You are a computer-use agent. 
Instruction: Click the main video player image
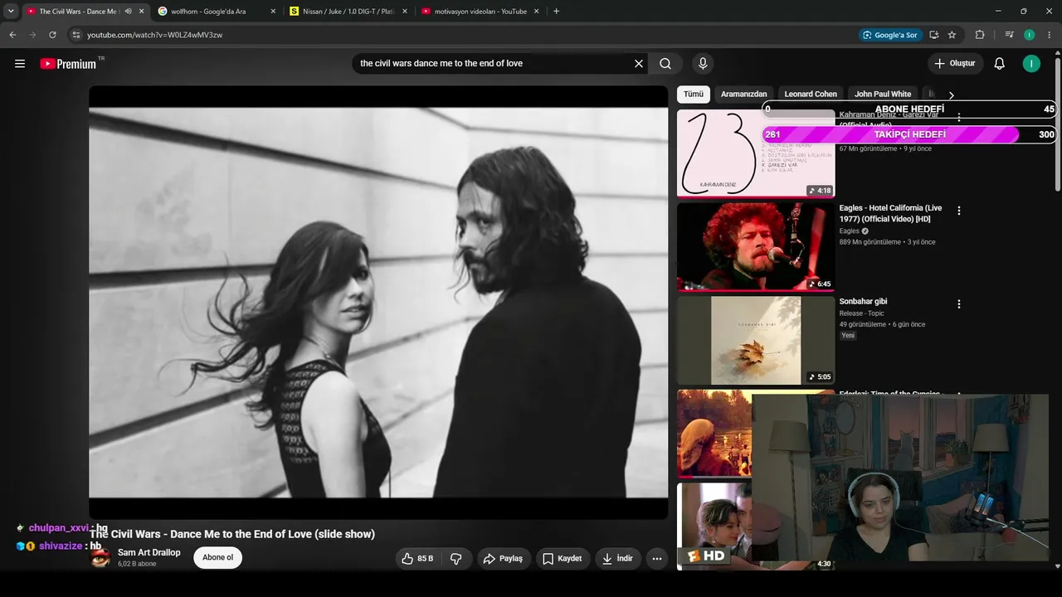[x=378, y=303]
